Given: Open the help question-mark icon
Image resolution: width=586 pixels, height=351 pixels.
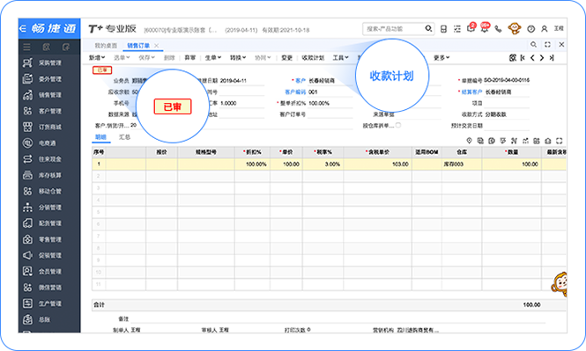Looking at the screenshot, I should 530,29.
